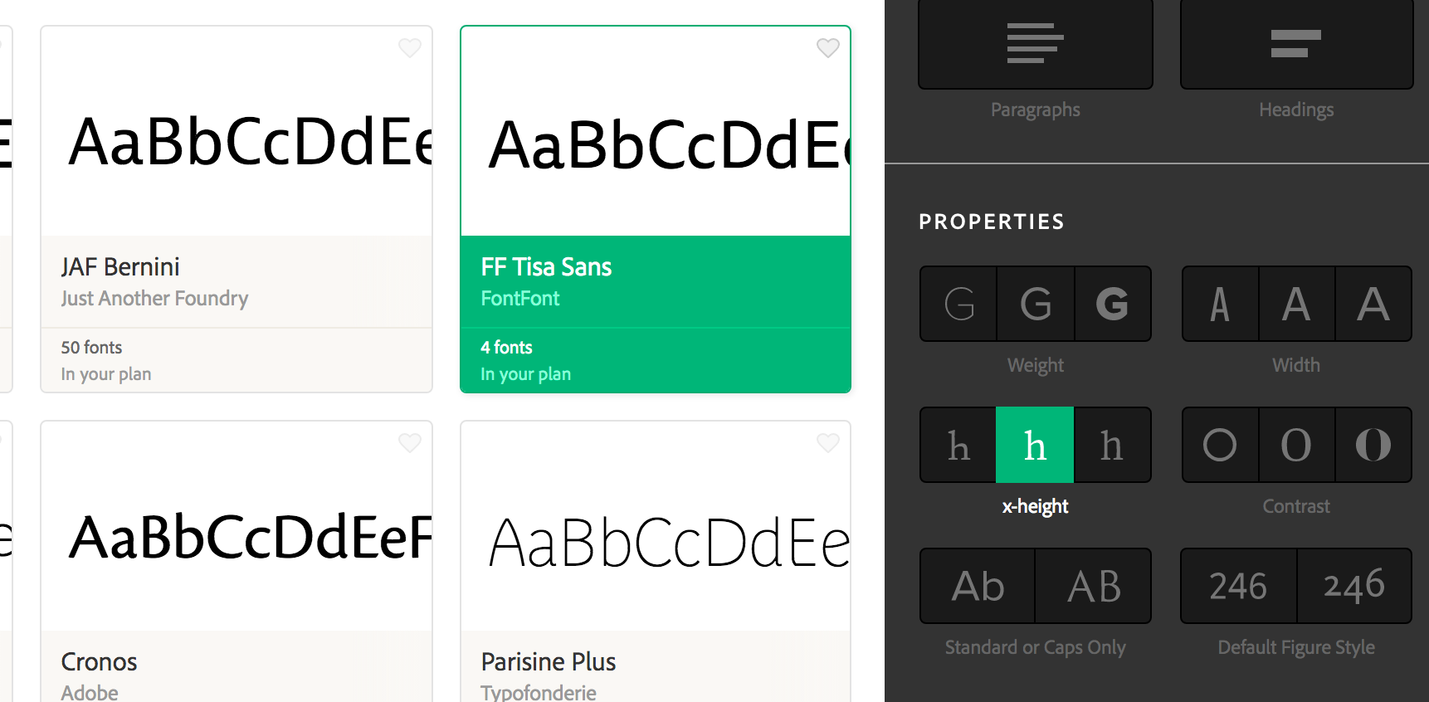Select old-style figures 246 option

point(1354,586)
